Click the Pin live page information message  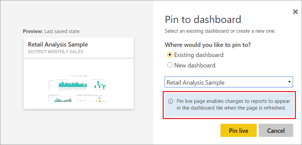point(229,105)
